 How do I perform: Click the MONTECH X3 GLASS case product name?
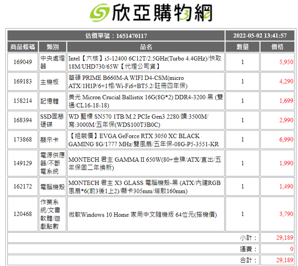tap(144, 187)
